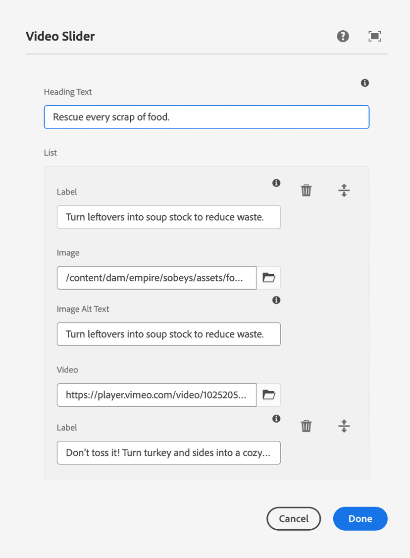Screen dimensions: 410x558
Task: Click the Cancel button
Action: pyautogui.click(x=294, y=519)
